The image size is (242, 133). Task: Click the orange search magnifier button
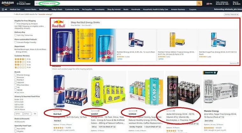[x=199, y=3]
